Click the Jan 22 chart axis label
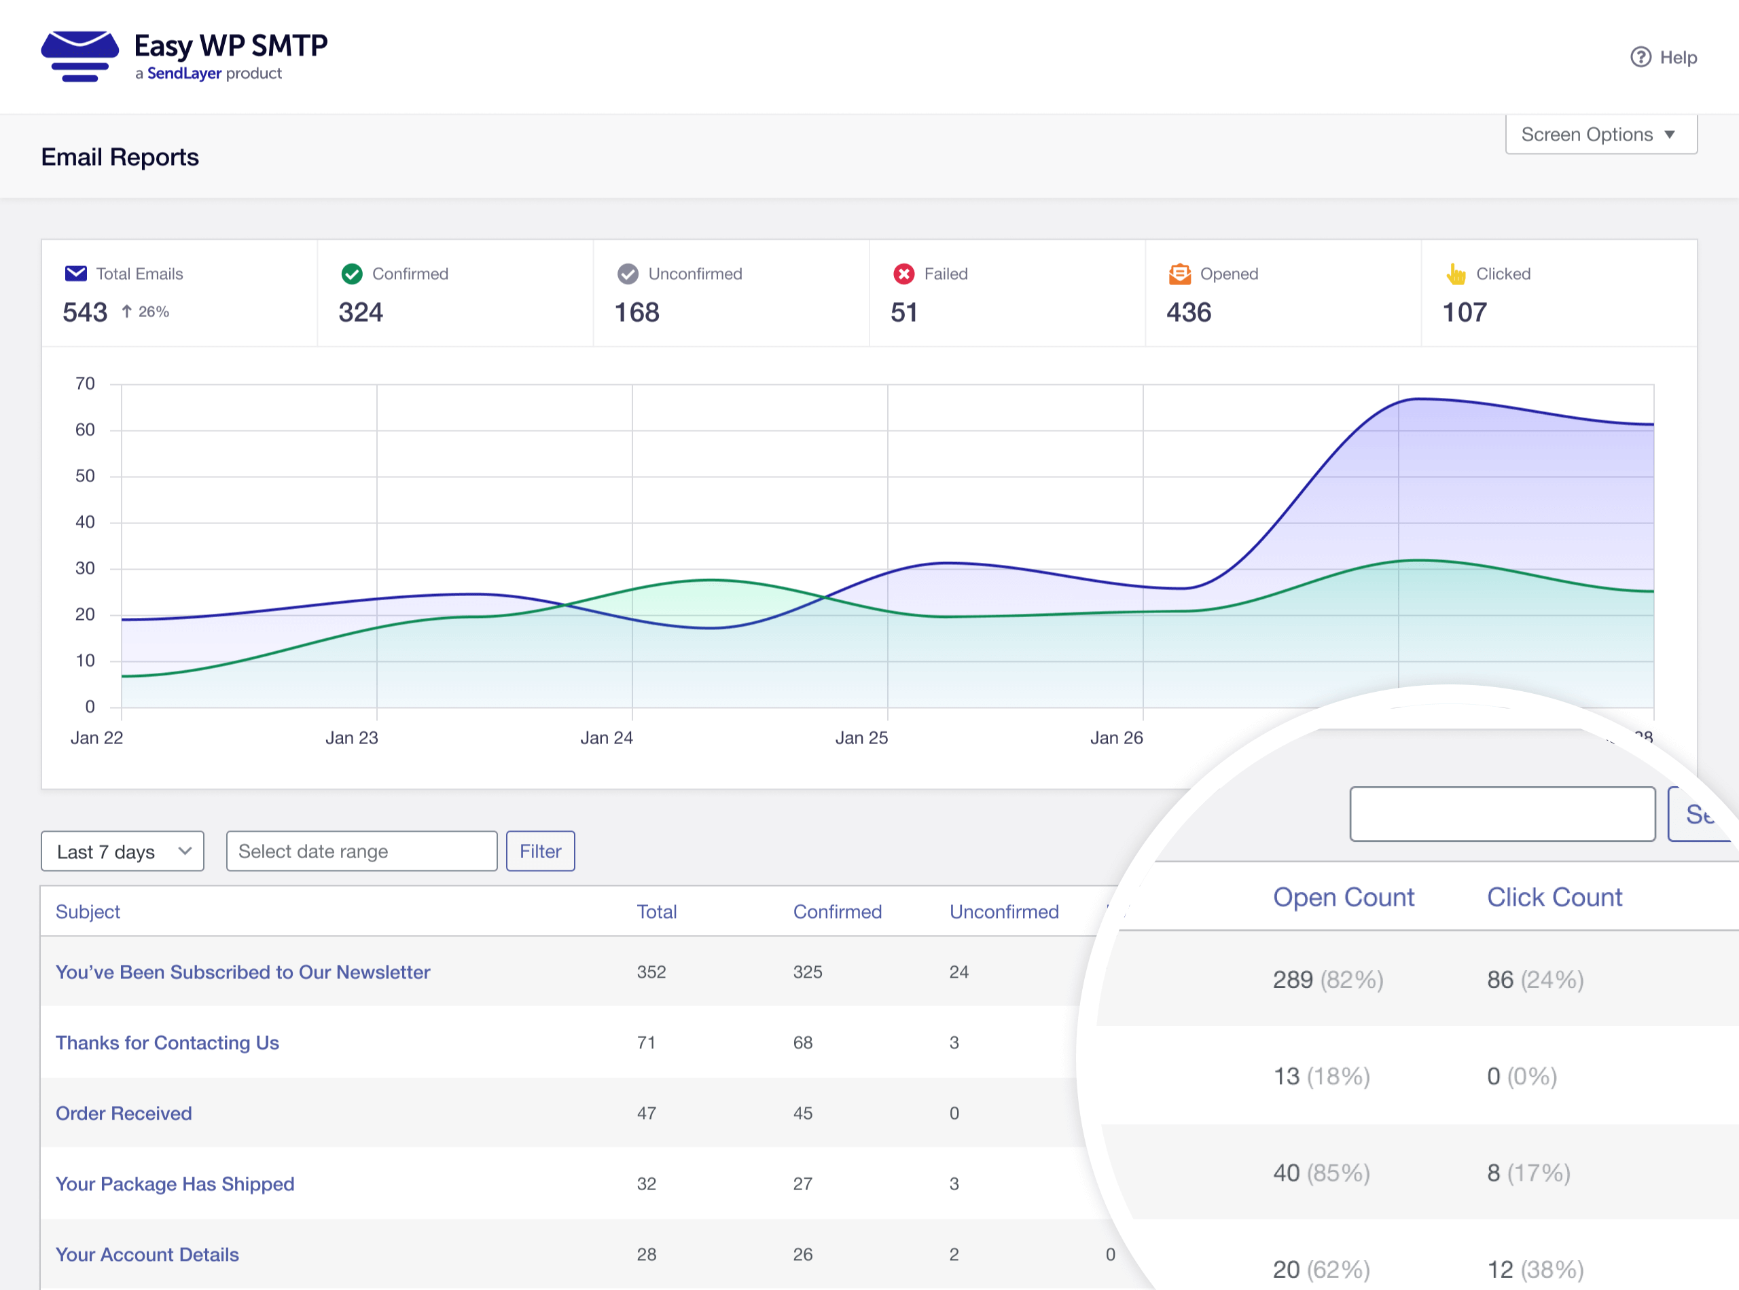Viewport: 1739px width, 1290px height. pyautogui.click(x=97, y=738)
